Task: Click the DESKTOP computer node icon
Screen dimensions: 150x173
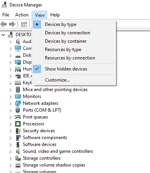Action: coord(10,35)
